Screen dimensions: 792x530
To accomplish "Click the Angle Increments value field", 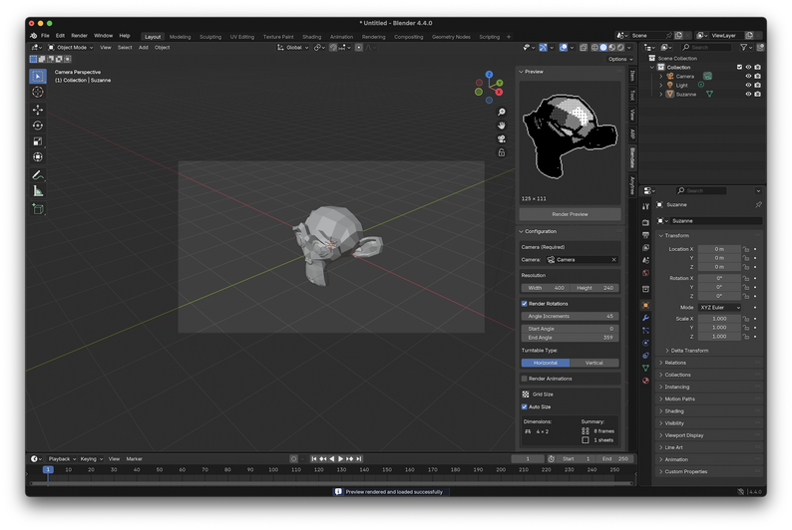I will (x=570, y=316).
